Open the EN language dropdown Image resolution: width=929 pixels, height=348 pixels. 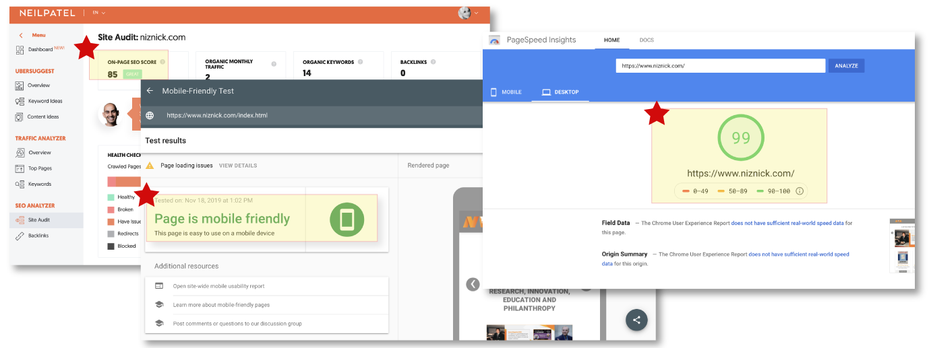[98, 13]
